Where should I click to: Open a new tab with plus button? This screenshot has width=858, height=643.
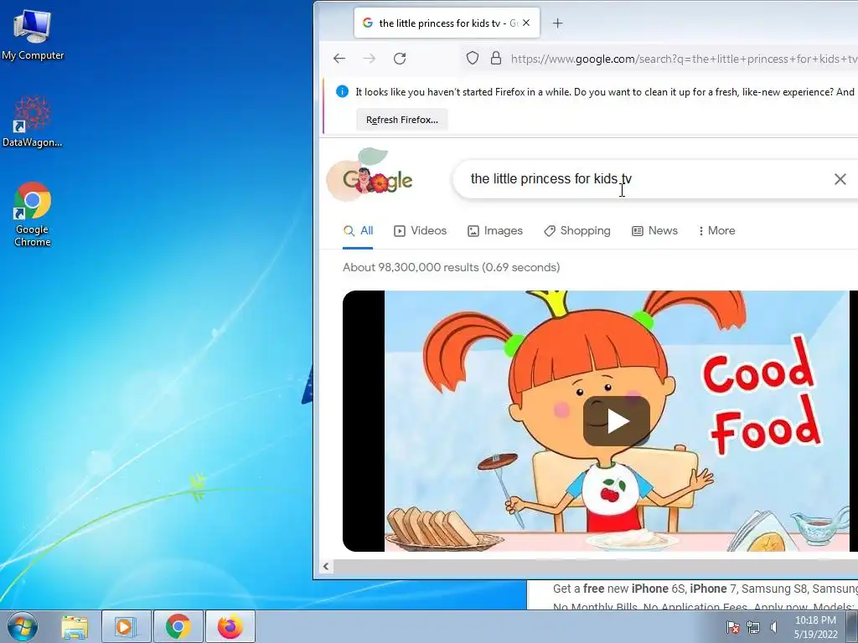click(x=557, y=23)
